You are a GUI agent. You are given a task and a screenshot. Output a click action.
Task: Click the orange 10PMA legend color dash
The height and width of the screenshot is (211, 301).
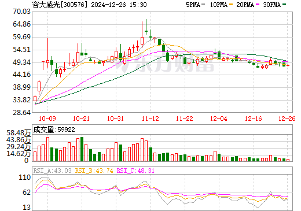(x=231, y=5)
